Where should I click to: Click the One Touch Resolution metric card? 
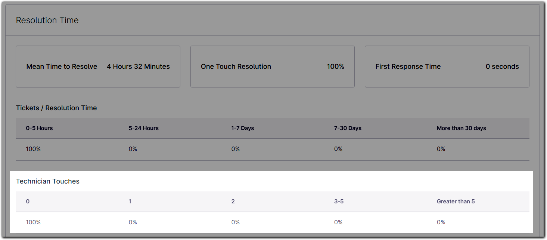pos(272,66)
